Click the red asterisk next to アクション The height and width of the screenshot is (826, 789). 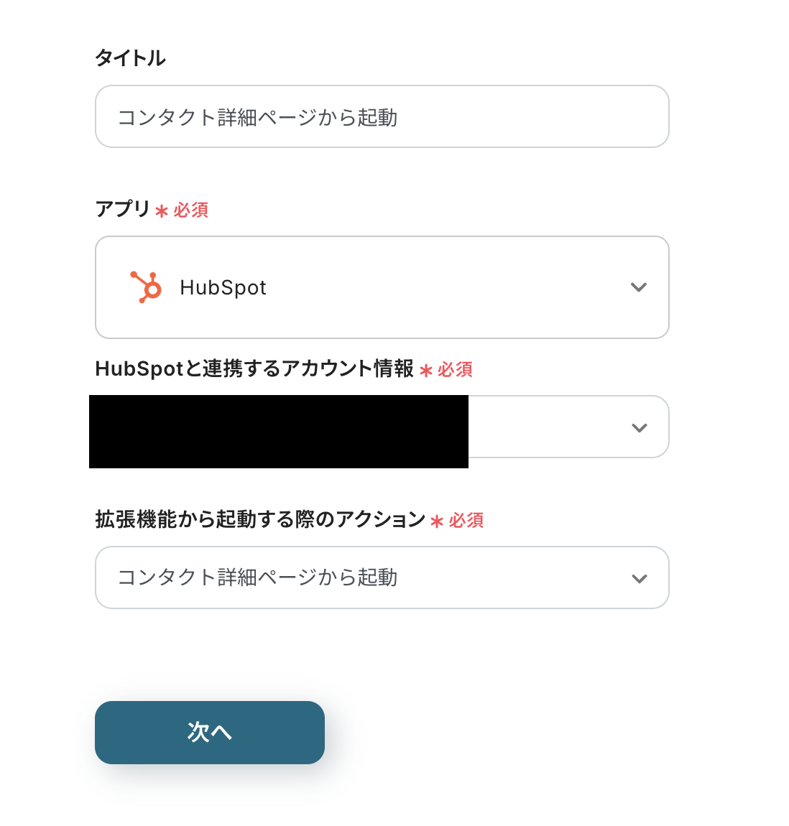pos(437,521)
